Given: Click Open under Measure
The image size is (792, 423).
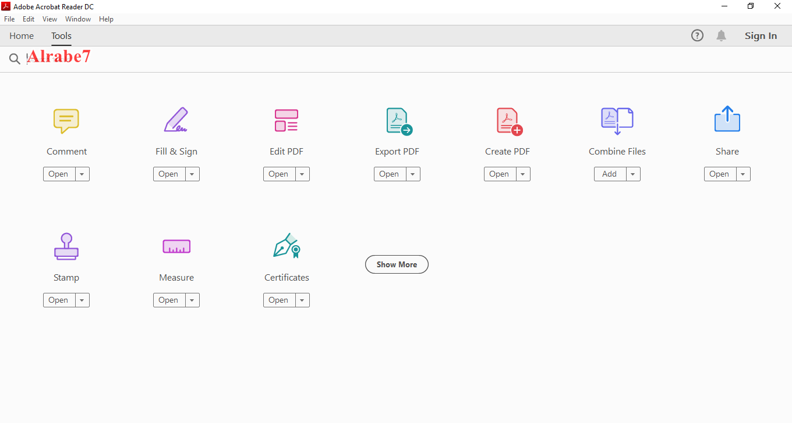Looking at the screenshot, I should (169, 300).
